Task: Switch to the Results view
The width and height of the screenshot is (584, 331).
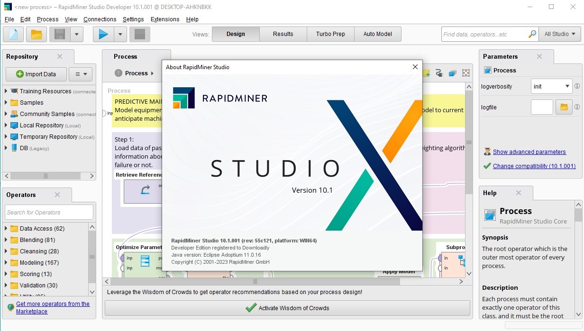Action: pyautogui.click(x=283, y=34)
